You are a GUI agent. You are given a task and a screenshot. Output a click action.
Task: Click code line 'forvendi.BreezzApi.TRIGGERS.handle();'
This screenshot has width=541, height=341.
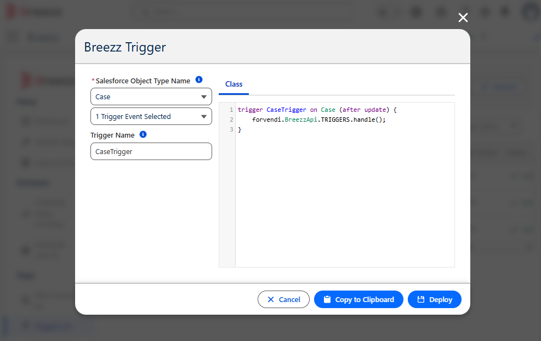tap(319, 120)
